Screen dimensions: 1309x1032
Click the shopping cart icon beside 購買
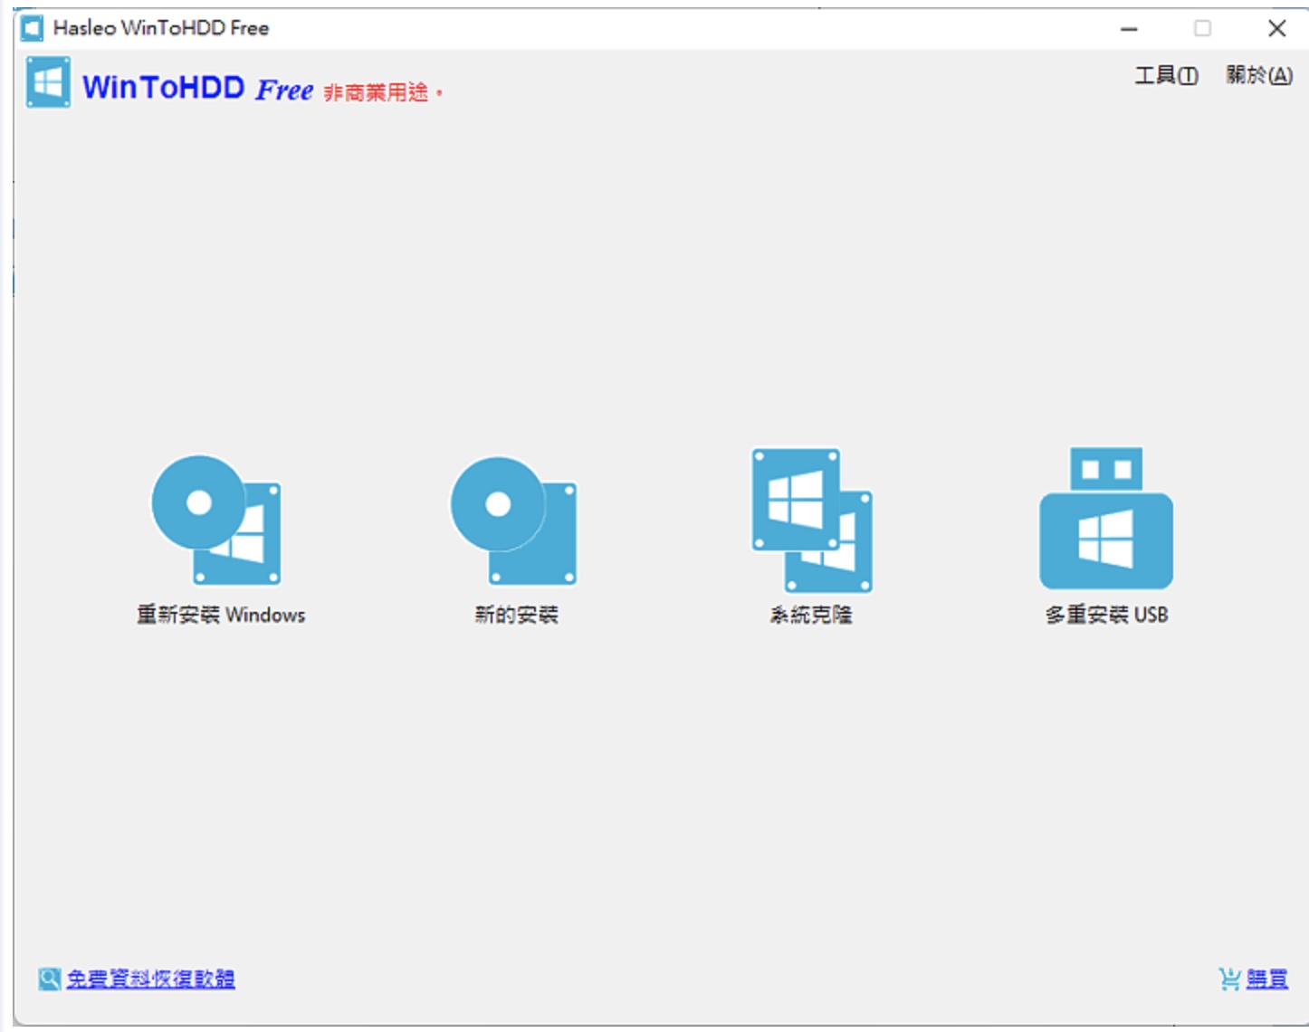coord(1229,979)
